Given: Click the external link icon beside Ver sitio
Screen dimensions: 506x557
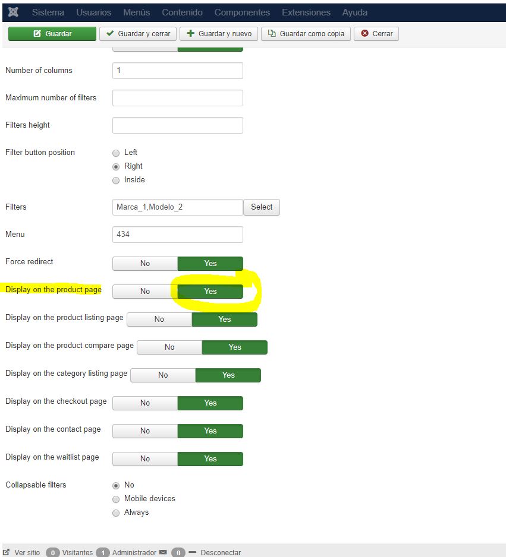Looking at the screenshot, I should [x=7, y=552].
